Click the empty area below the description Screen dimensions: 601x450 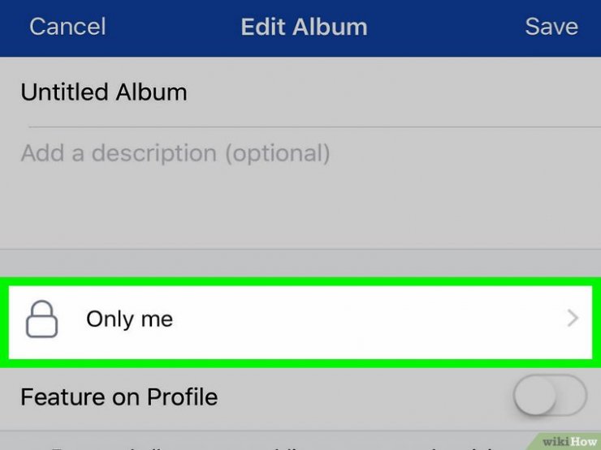coord(300,208)
